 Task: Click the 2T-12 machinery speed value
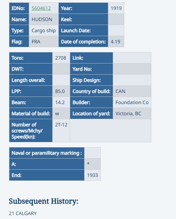point(61,125)
